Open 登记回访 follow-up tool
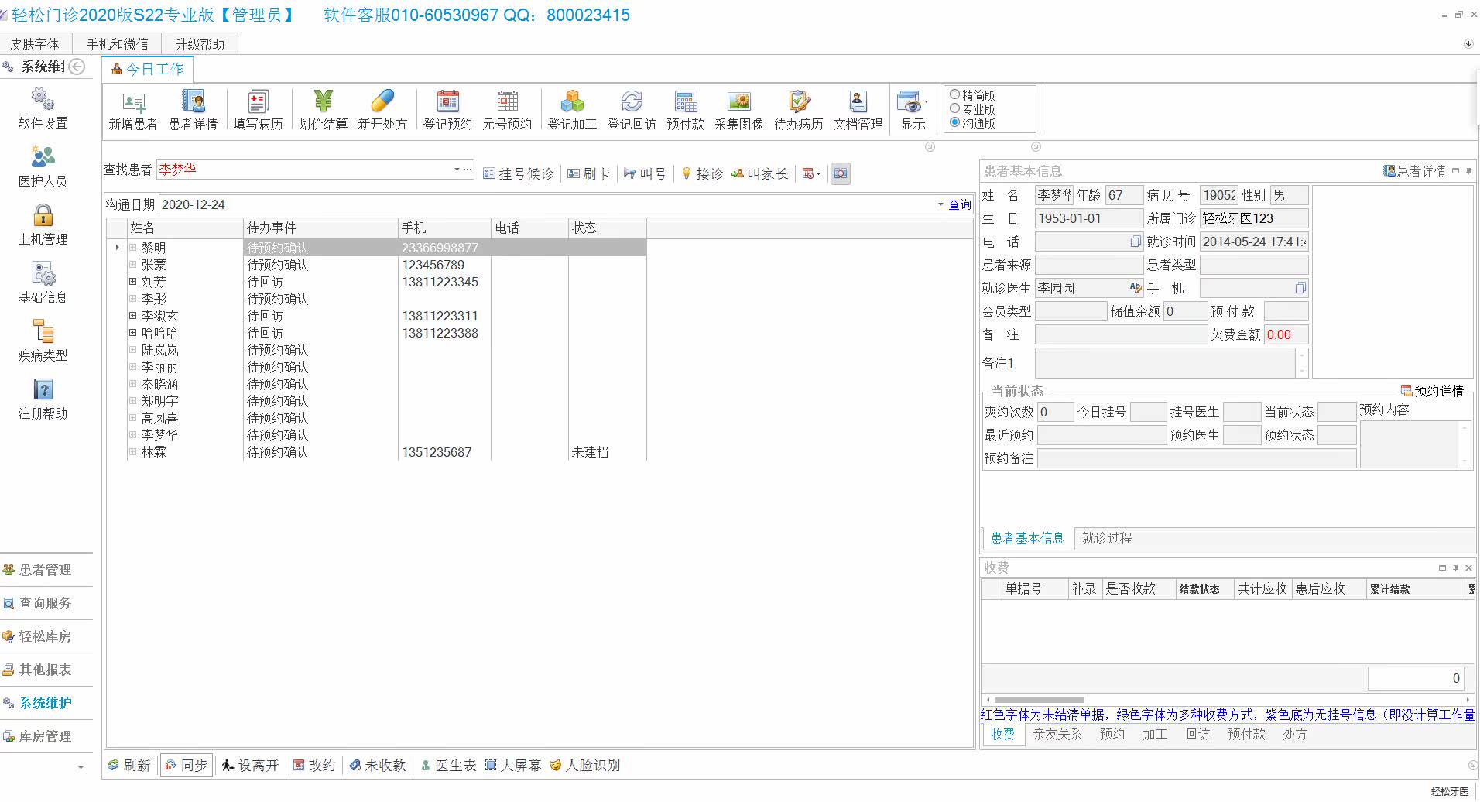 (x=632, y=110)
